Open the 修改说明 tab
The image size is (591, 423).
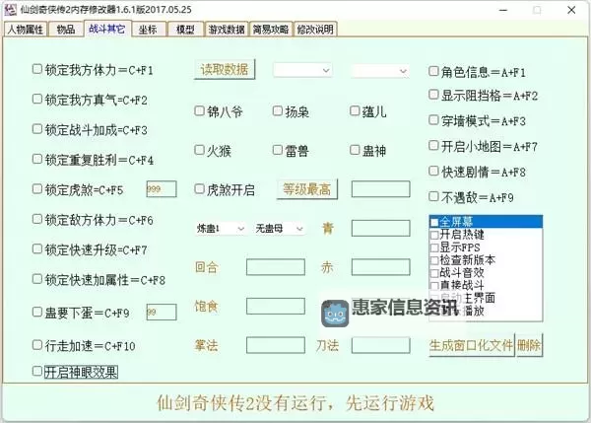coord(315,30)
